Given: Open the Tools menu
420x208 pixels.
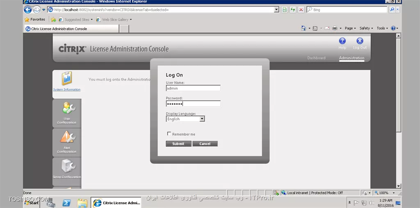Looking at the screenshot, I should click(x=382, y=28).
